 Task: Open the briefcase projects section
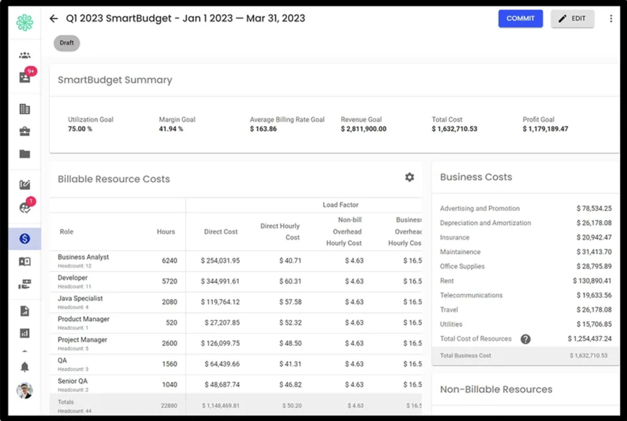tap(25, 132)
